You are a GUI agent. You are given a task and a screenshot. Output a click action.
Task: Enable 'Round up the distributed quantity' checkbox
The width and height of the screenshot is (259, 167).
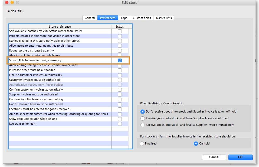[120, 51]
